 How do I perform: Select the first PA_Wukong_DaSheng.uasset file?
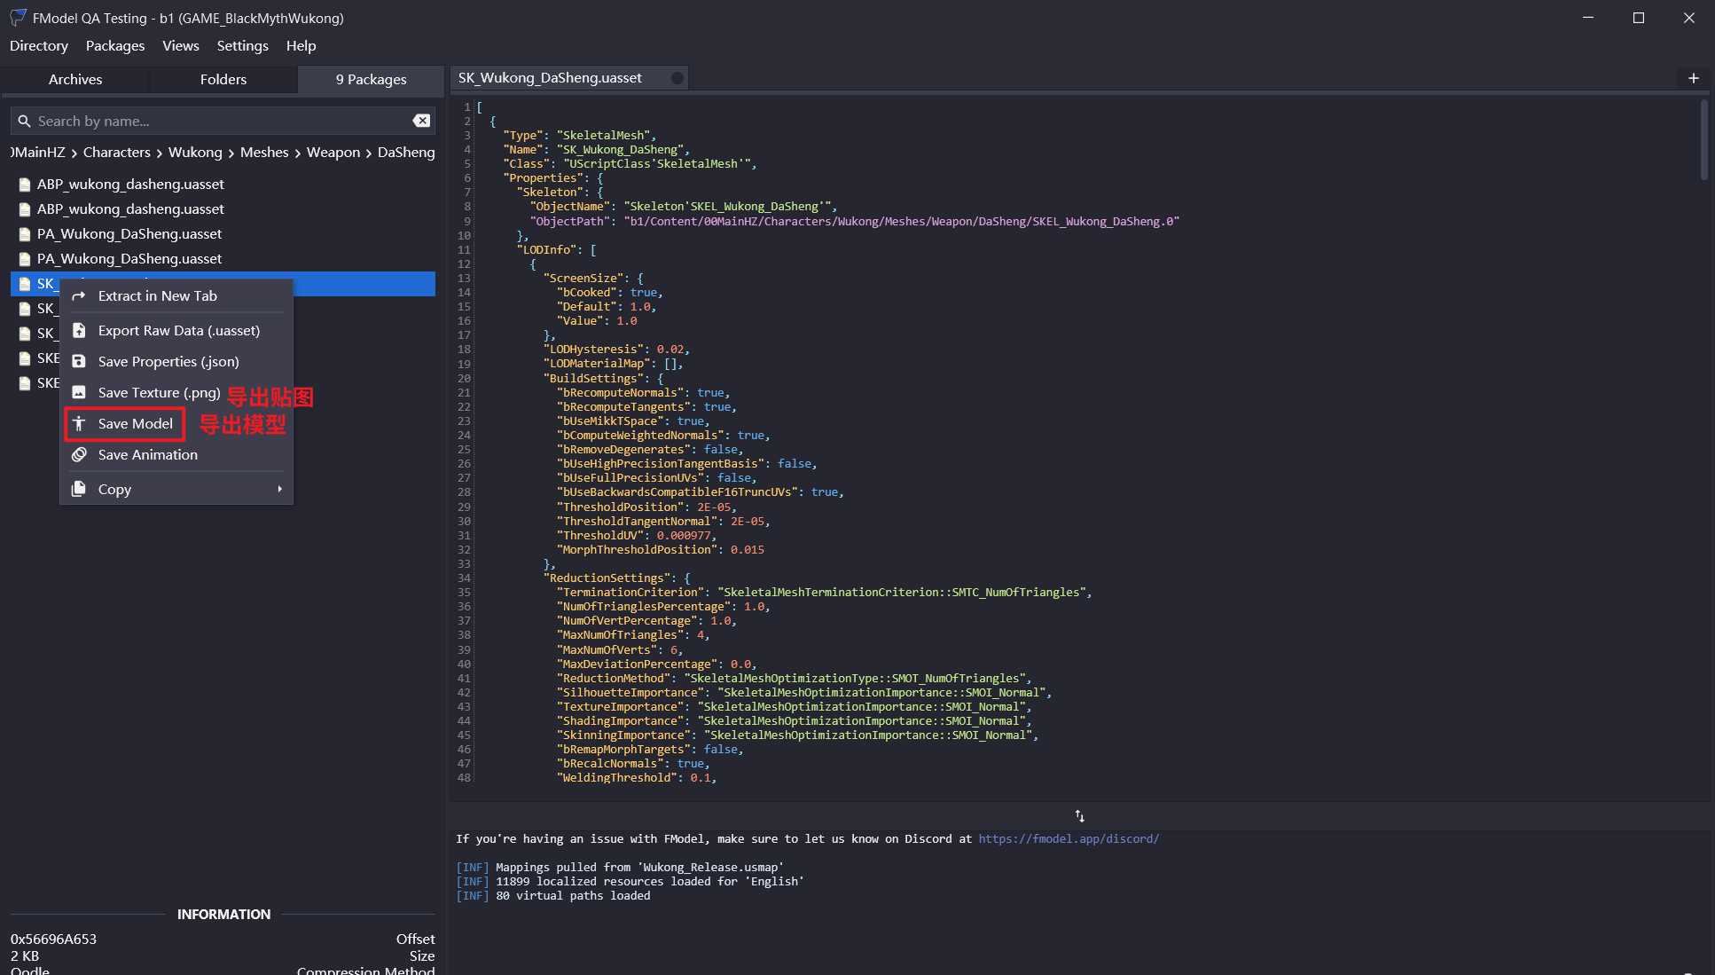[223, 234]
